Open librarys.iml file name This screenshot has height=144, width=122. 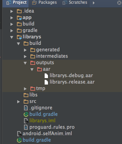(42, 121)
